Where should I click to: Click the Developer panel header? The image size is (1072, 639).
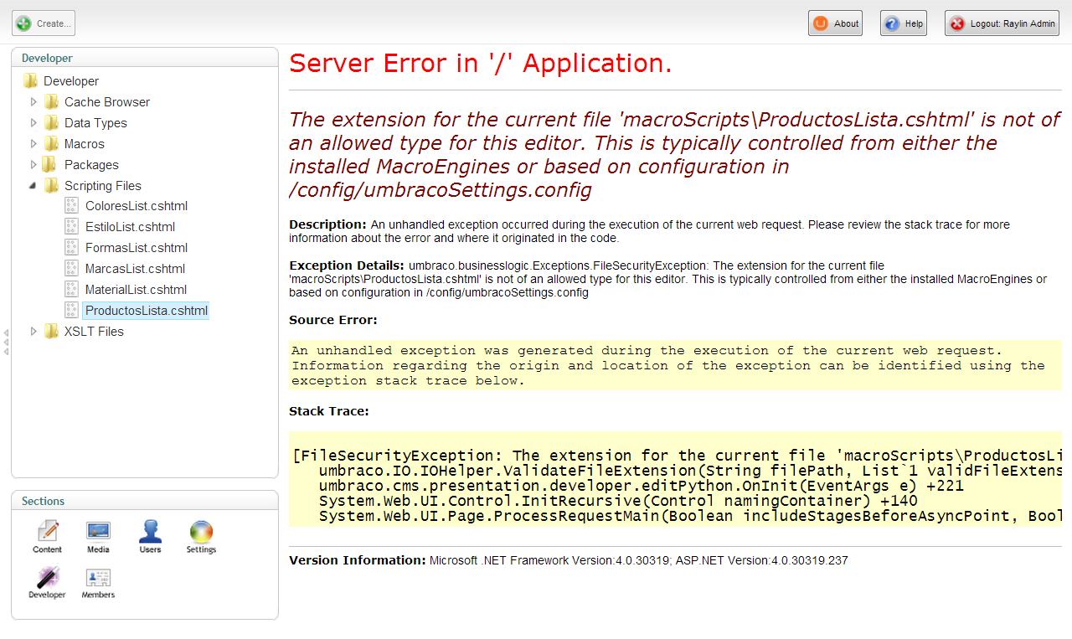pos(144,58)
